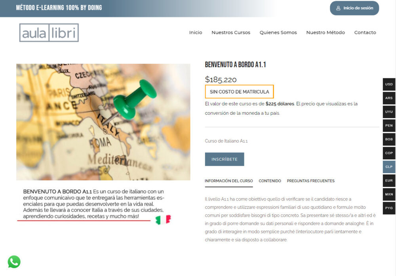The image size is (396, 276).
Task: Open the Inicio de sesión login button
Action: [x=354, y=8]
